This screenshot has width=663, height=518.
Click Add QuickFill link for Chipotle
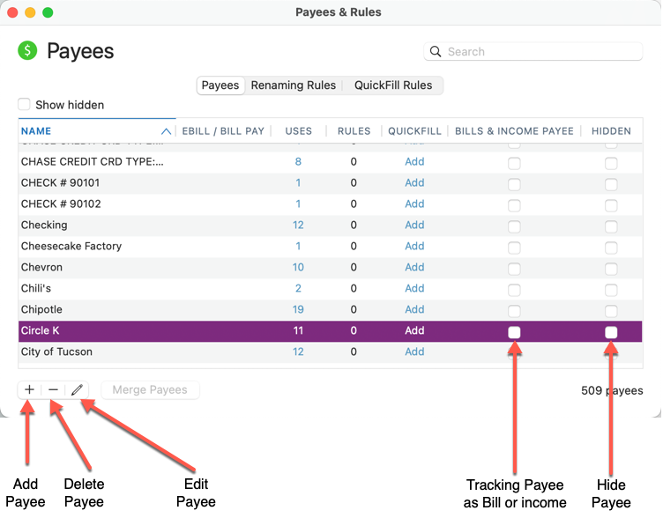(414, 310)
